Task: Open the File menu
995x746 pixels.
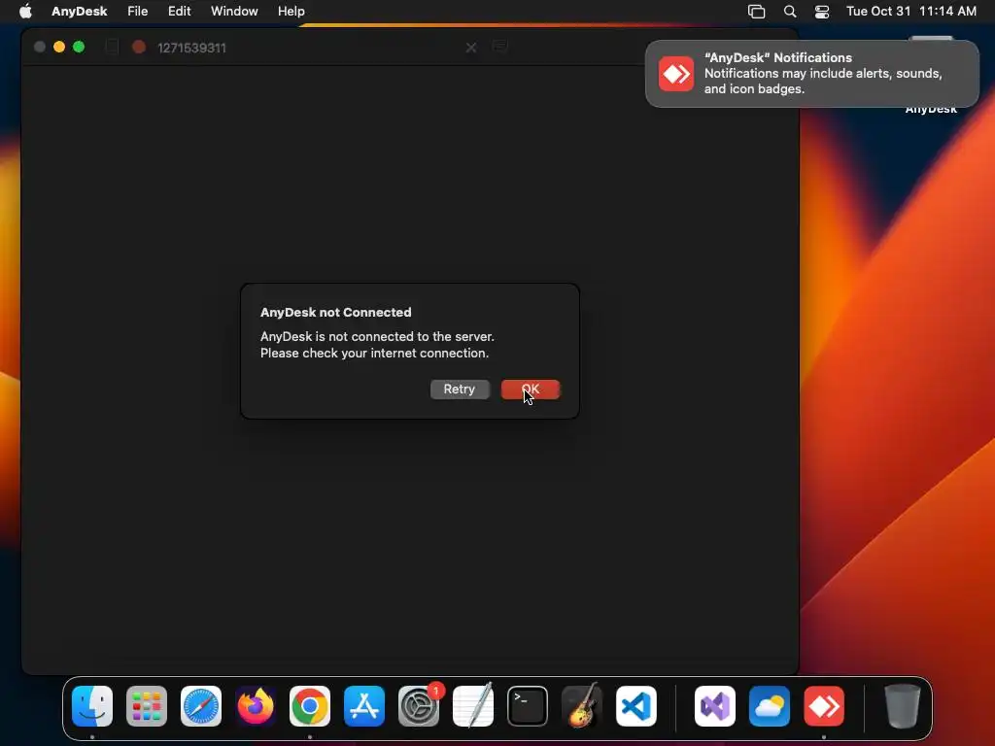Action: pyautogui.click(x=138, y=12)
